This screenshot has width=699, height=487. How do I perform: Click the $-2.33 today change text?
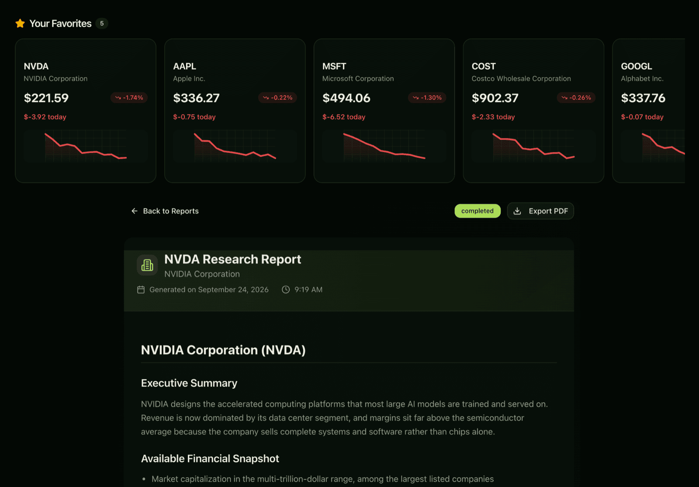click(493, 117)
